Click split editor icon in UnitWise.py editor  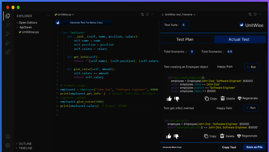pyautogui.click(x=147, y=14)
